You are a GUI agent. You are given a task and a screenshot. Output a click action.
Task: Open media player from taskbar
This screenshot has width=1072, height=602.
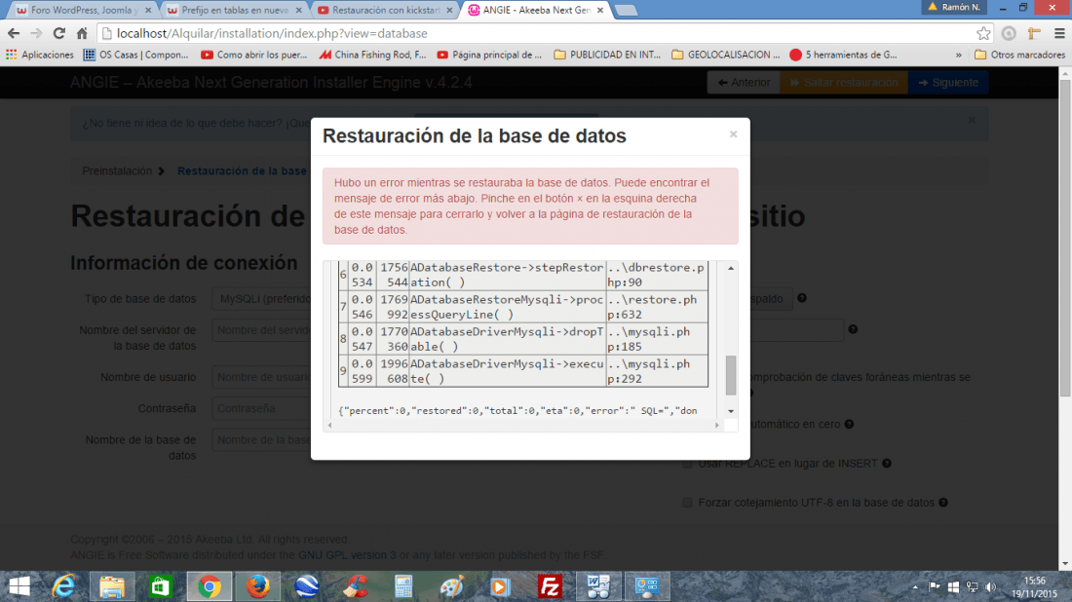click(x=501, y=586)
